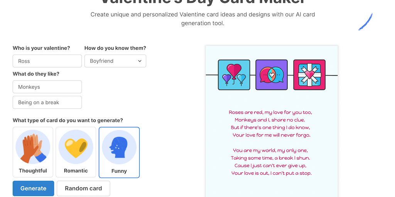Click the Monkeys interest input field
This screenshot has width=395, height=197.
pyautogui.click(x=47, y=87)
